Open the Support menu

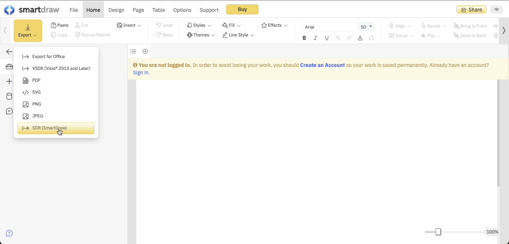pos(209,10)
